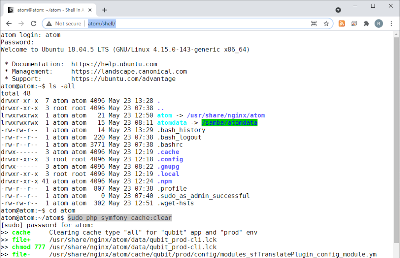Click the atomdata symlink name
The image size is (400, 258).
tap(172, 123)
